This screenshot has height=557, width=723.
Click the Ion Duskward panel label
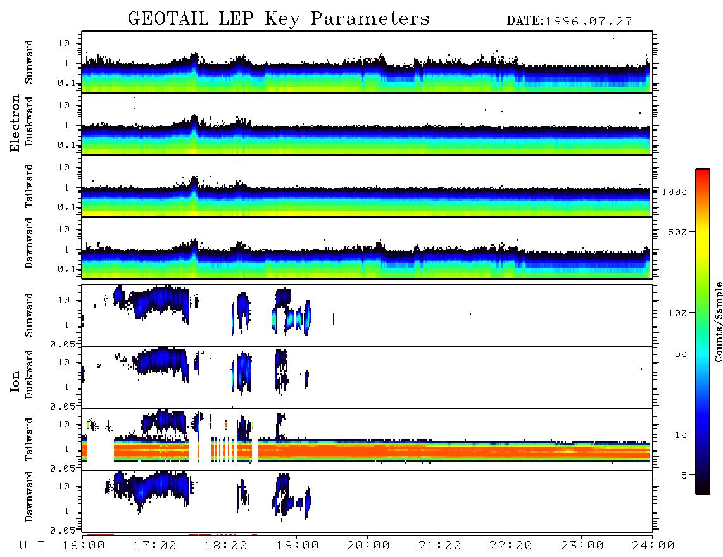pyautogui.click(x=29, y=374)
